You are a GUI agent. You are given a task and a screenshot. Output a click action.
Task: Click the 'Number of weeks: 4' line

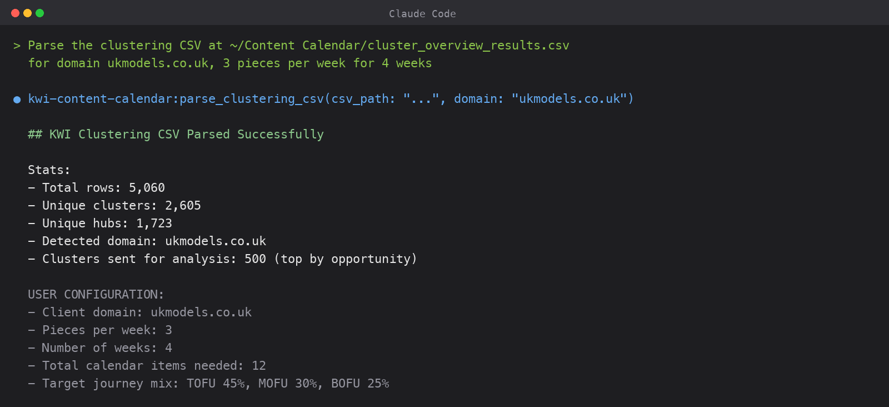coord(100,348)
